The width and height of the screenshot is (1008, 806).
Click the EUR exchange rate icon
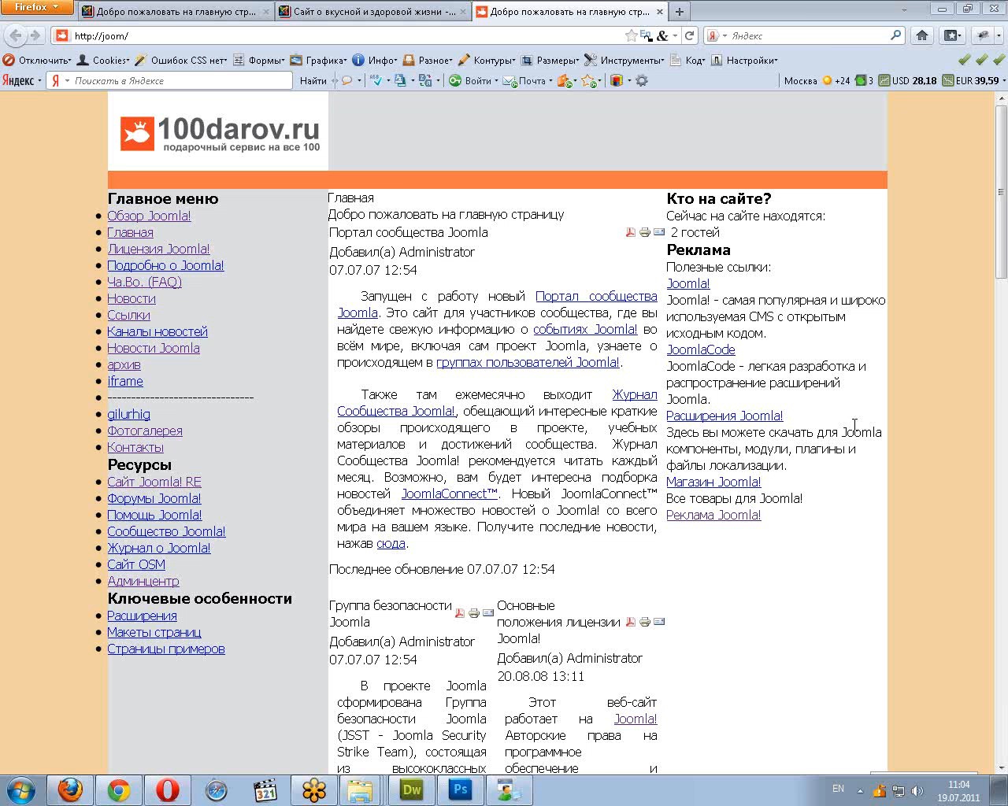pos(948,80)
